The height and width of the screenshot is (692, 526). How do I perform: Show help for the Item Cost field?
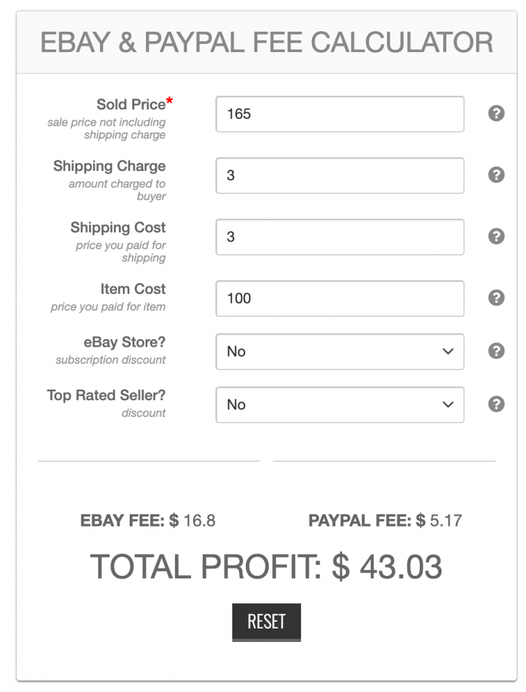coord(496,298)
